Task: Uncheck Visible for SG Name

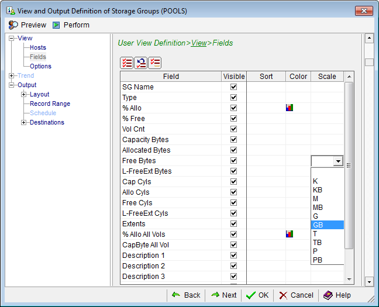Action: point(234,87)
